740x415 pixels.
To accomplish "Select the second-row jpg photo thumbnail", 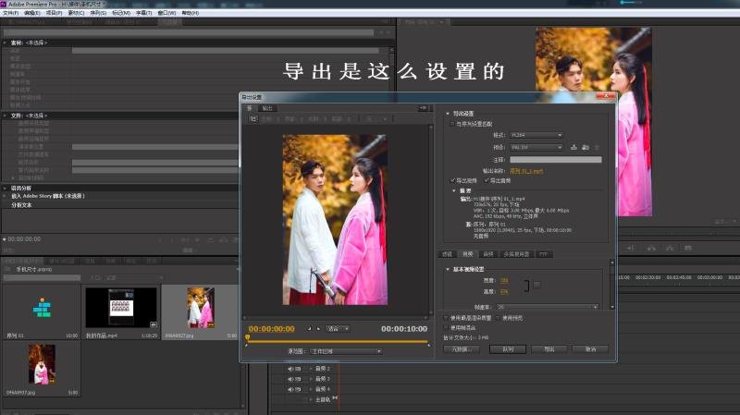I will 42,364.
